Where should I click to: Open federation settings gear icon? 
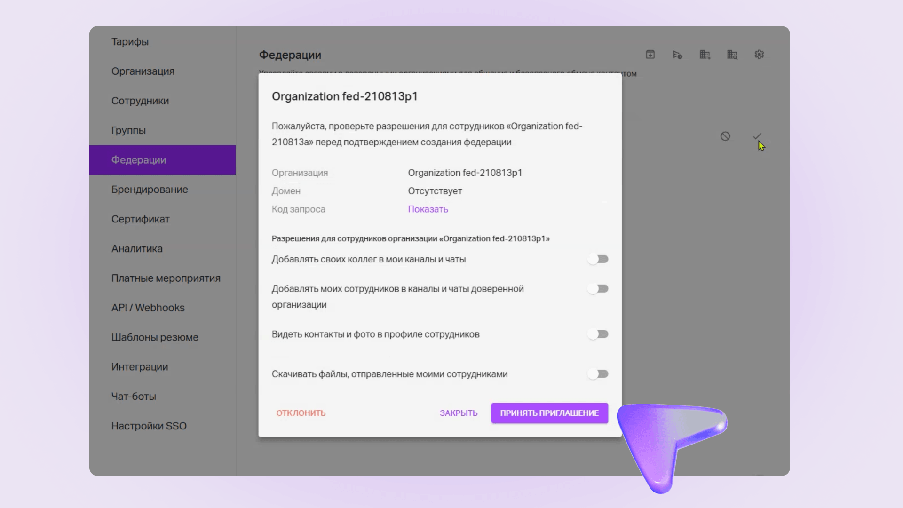pyautogui.click(x=759, y=55)
